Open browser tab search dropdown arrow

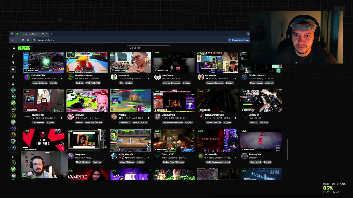coord(12,34)
